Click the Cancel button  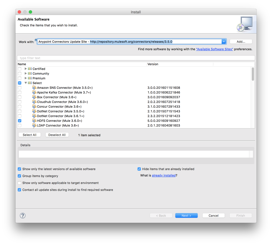tap(214, 216)
